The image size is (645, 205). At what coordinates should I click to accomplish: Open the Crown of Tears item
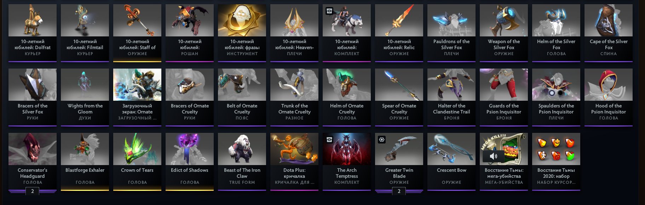pyautogui.click(x=137, y=162)
